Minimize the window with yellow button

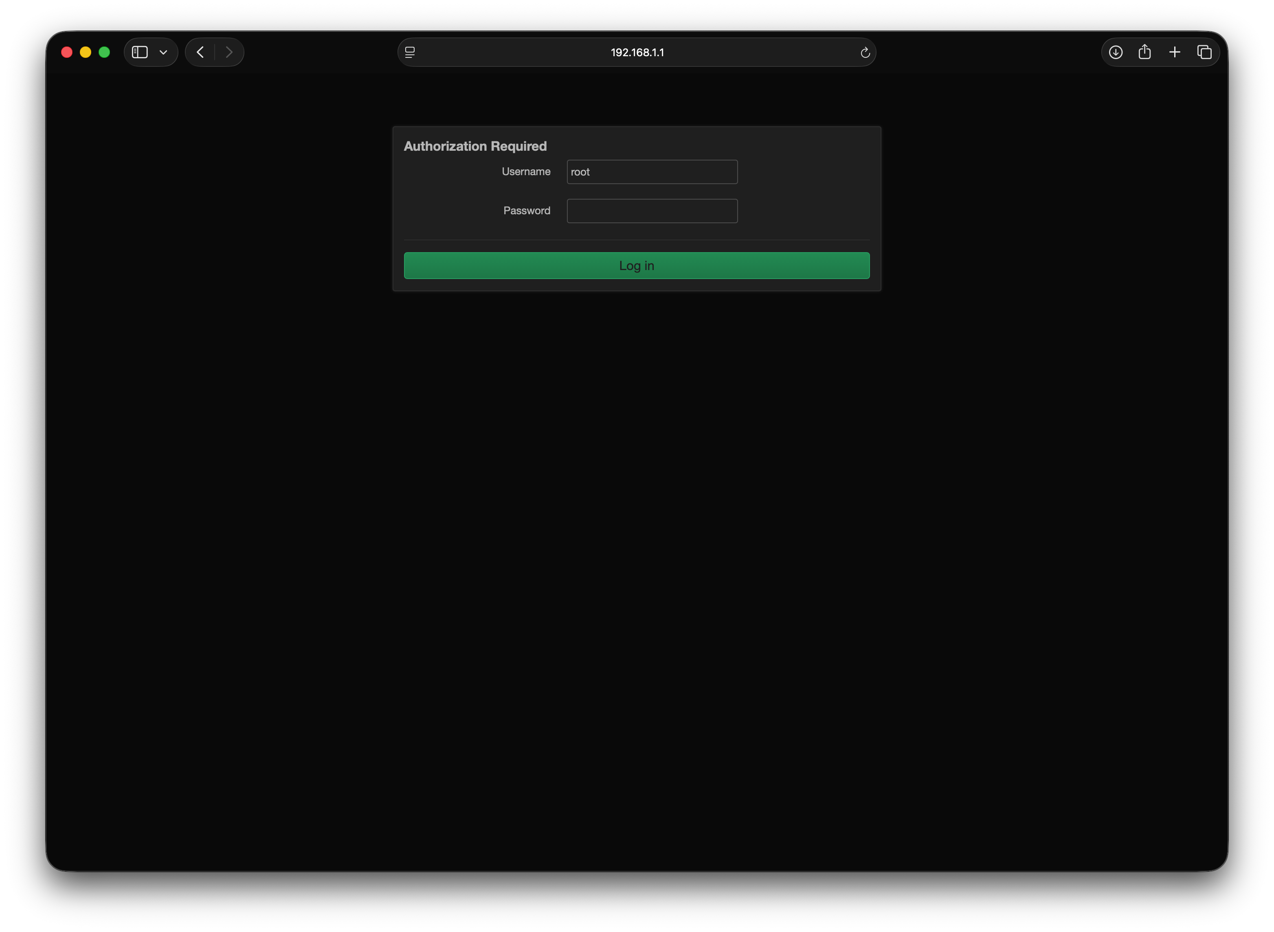(85, 53)
